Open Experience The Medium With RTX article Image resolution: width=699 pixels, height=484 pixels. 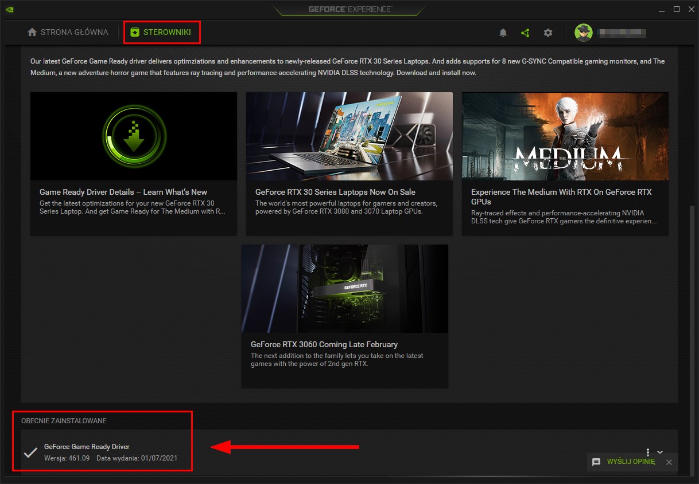[561, 196]
